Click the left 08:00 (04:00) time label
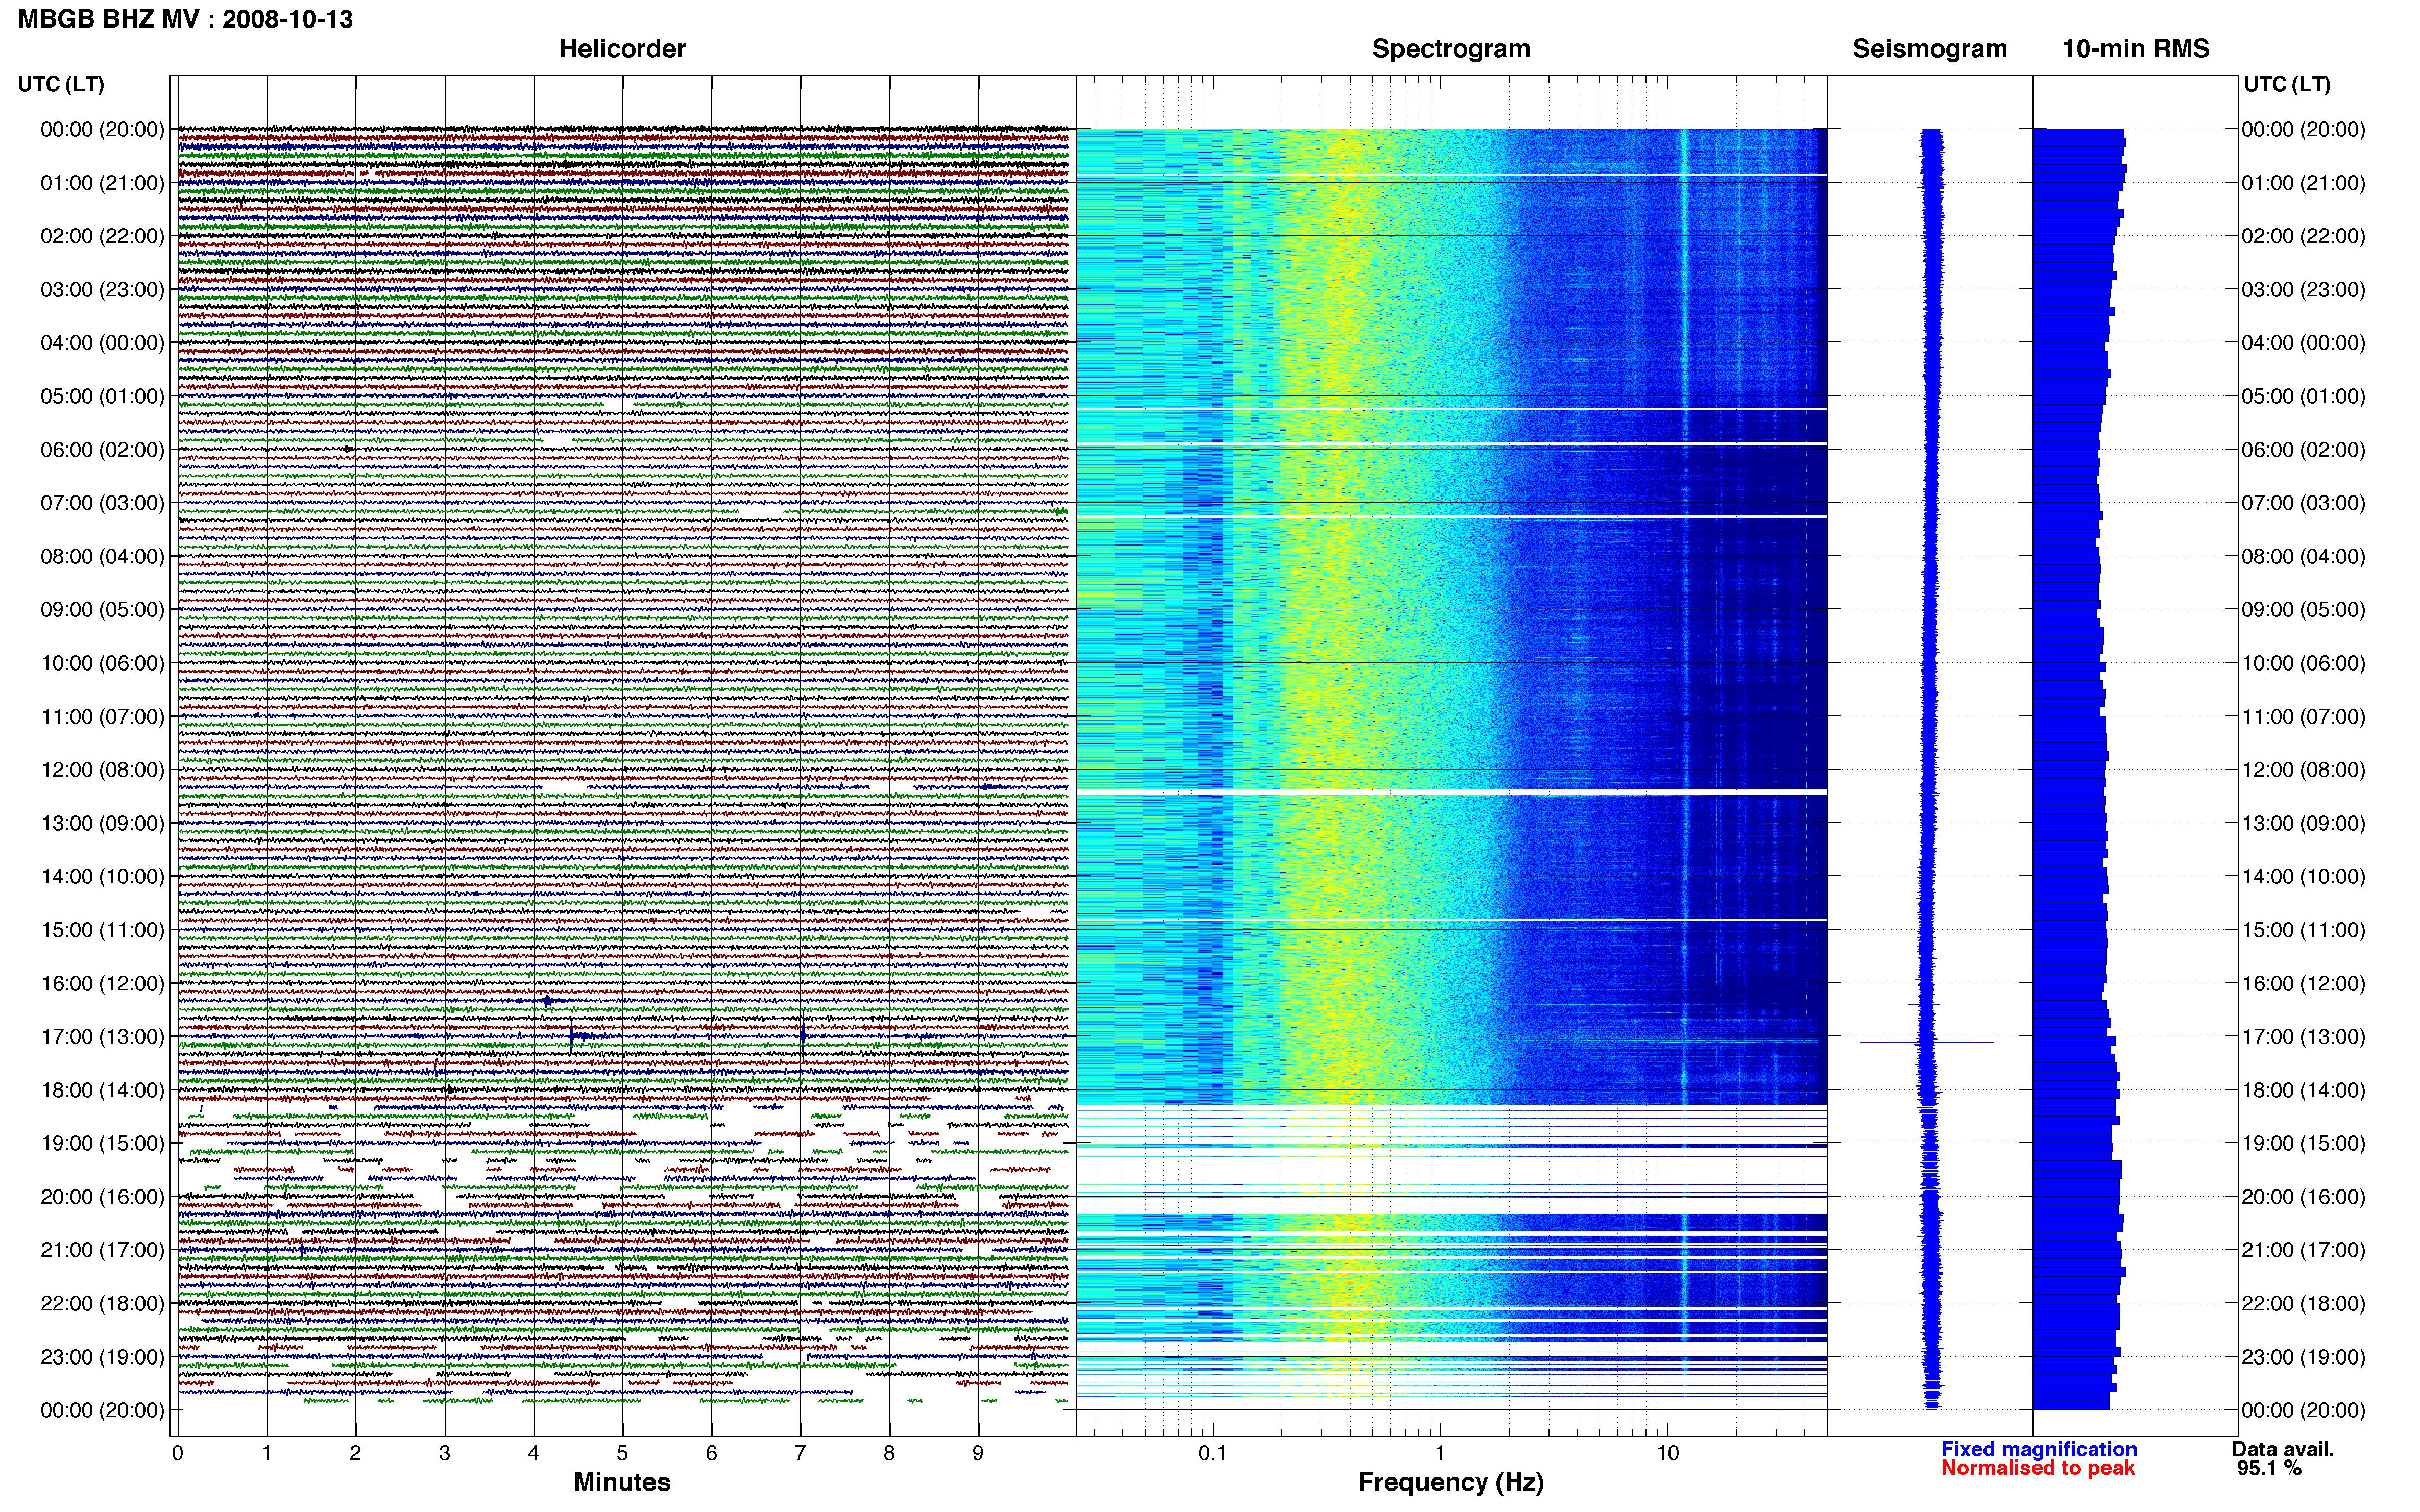Viewport: 2420px width, 1512px height. point(102,556)
